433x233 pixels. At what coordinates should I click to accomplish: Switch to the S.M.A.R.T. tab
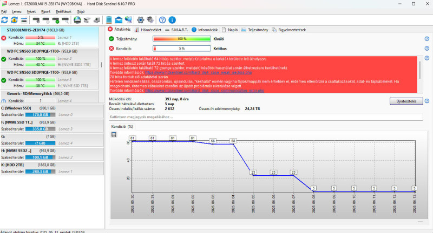point(177,30)
